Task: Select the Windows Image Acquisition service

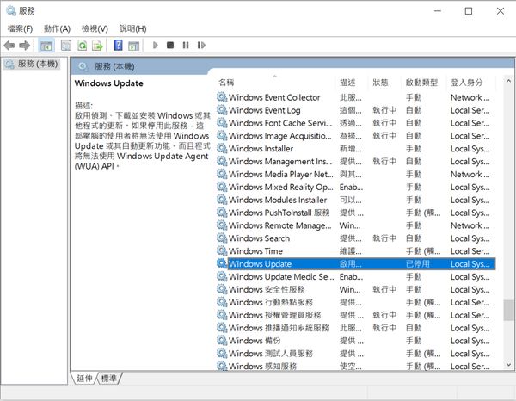Action: 356,136
